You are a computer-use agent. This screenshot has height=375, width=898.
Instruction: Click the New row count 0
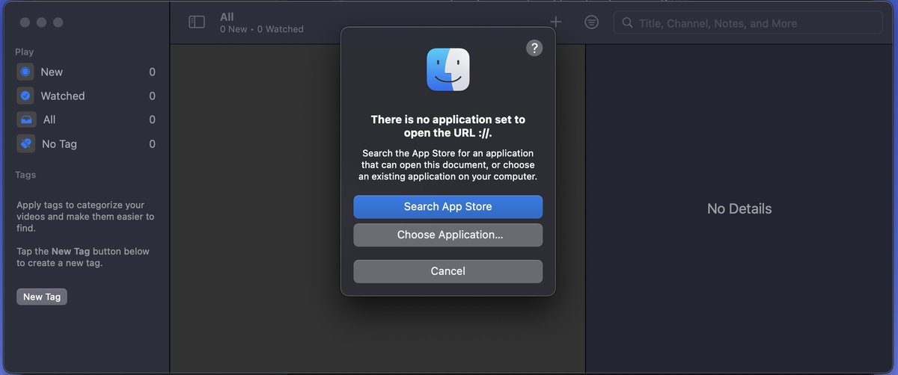(152, 72)
